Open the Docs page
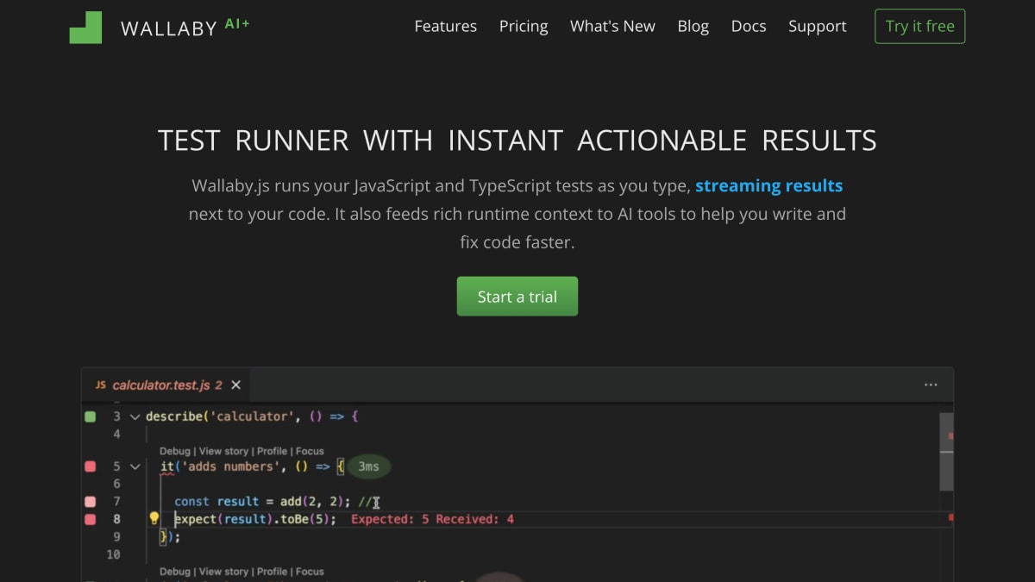Image resolution: width=1035 pixels, height=582 pixels. [x=749, y=27]
